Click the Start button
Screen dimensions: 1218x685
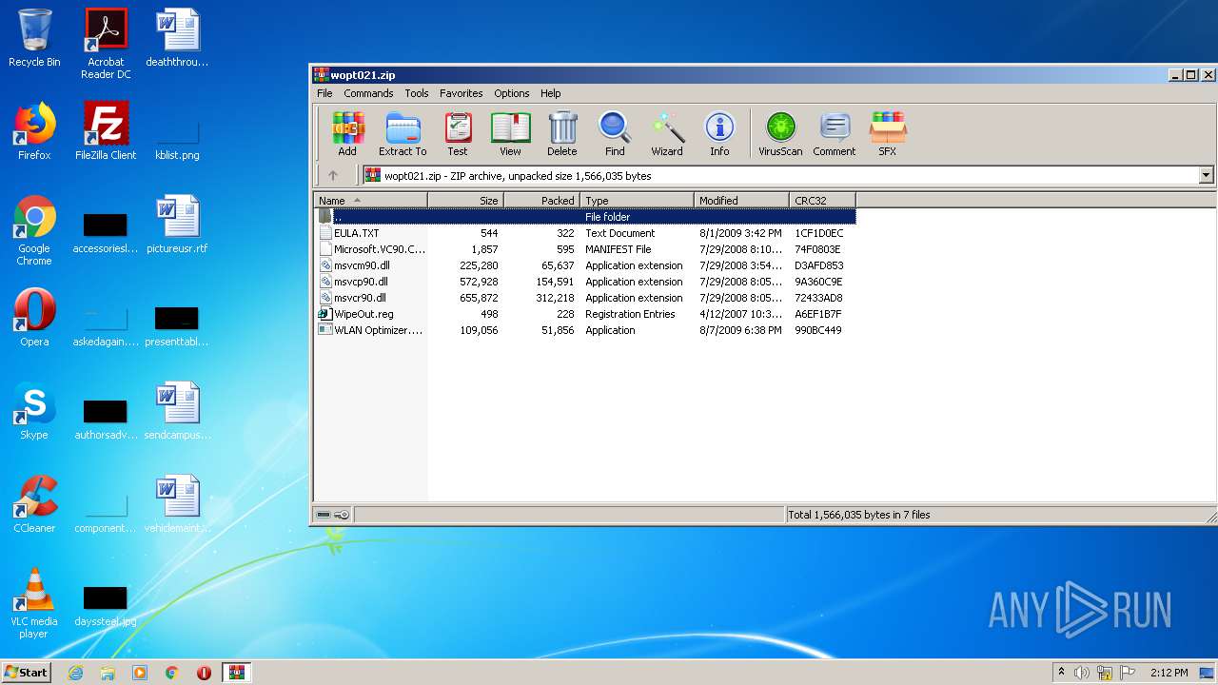[x=26, y=672]
